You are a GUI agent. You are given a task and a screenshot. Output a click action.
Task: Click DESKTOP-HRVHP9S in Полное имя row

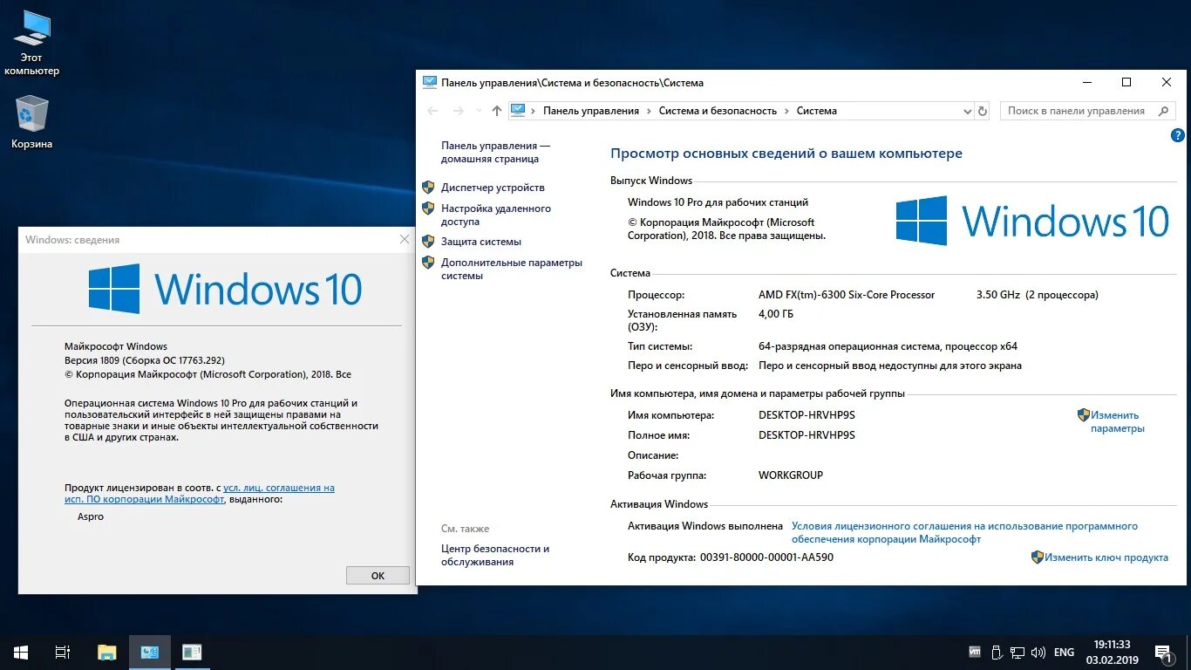[806, 435]
